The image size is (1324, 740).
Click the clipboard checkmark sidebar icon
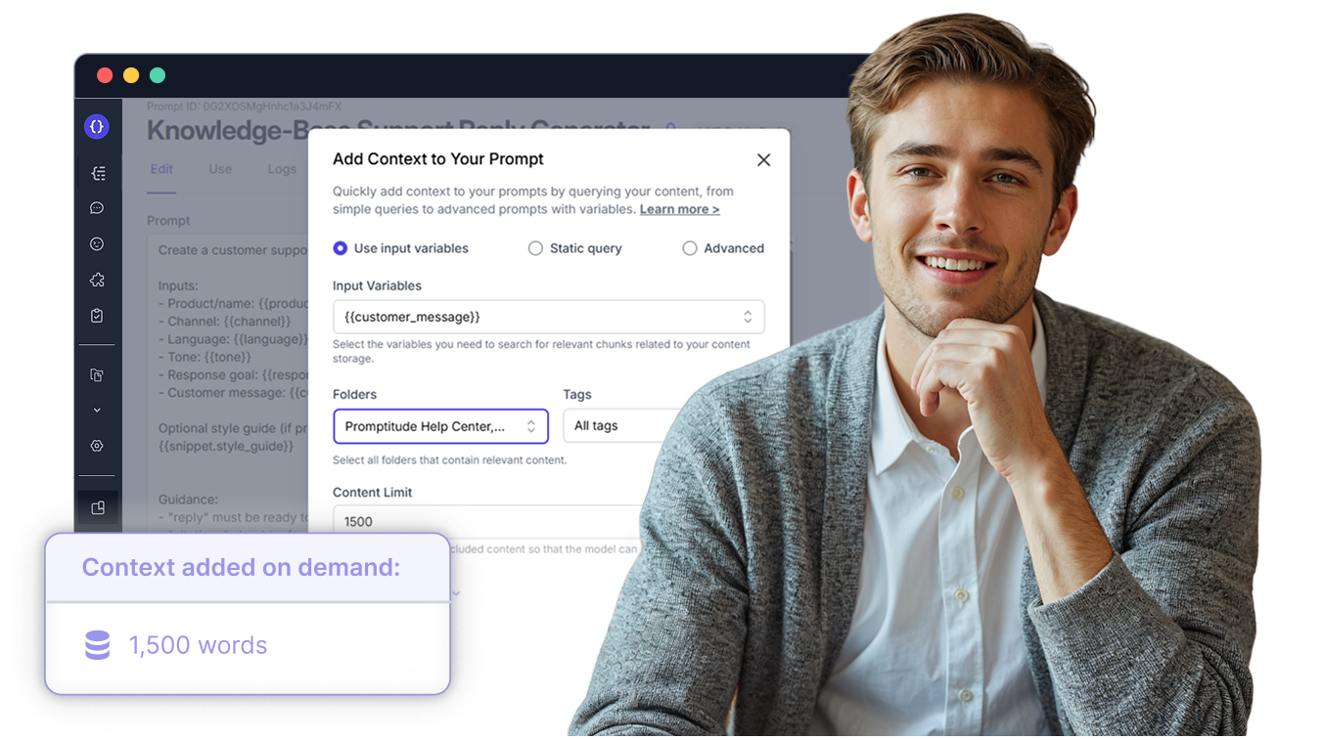(97, 316)
